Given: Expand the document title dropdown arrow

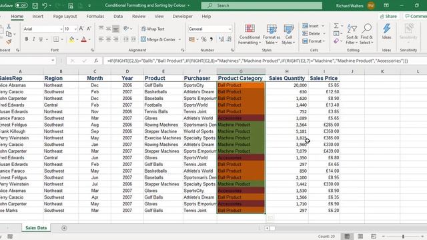Looking at the screenshot, I should click(188, 5).
